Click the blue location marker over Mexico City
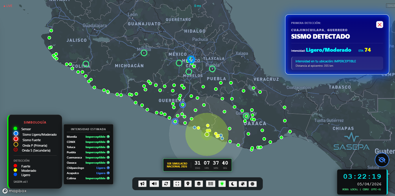Image resolution: width=395 pixels, height=196 pixels. 191,59
